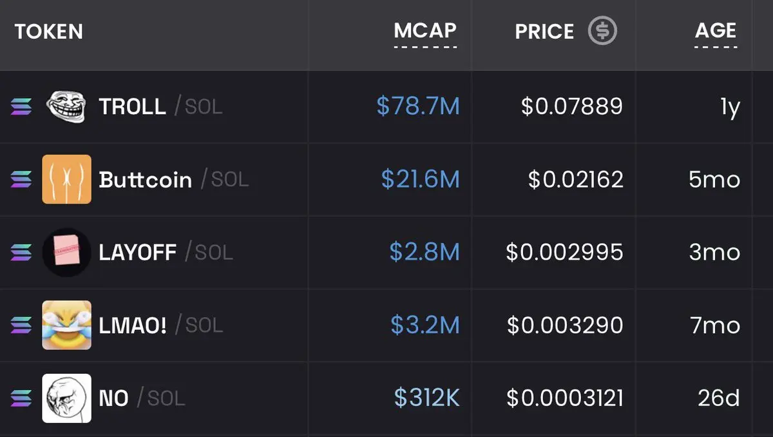Click the Solana chain icon beside NO
The width and height of the screenshot is (773, 437).
click(x=21, y=398)
